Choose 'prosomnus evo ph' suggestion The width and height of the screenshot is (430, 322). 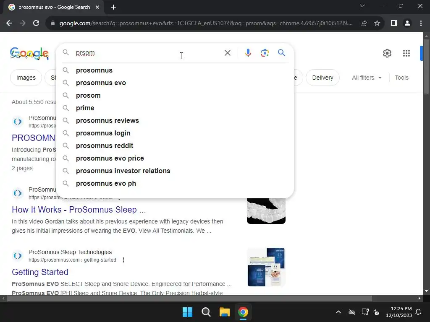pos(175,184)
